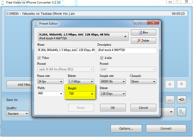The height and width of the screenshot is (137, 193).
Task: Expand the video Bitrate 1.5 Mbps dropdown
Action: point(81,82)
